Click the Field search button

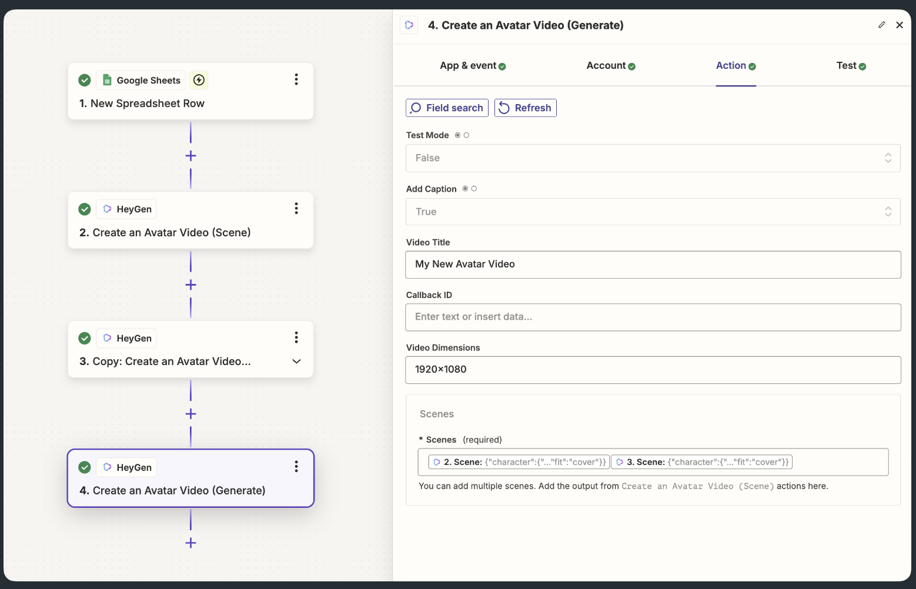pos(447,108)
